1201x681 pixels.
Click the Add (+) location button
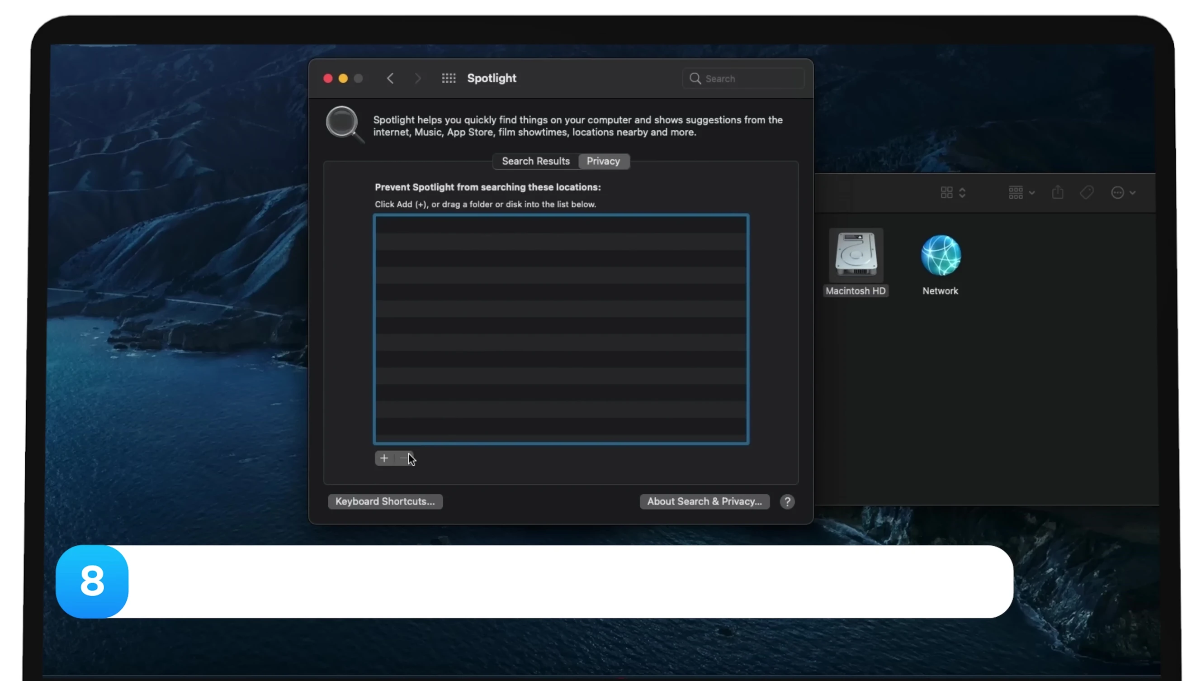[383, 458]
